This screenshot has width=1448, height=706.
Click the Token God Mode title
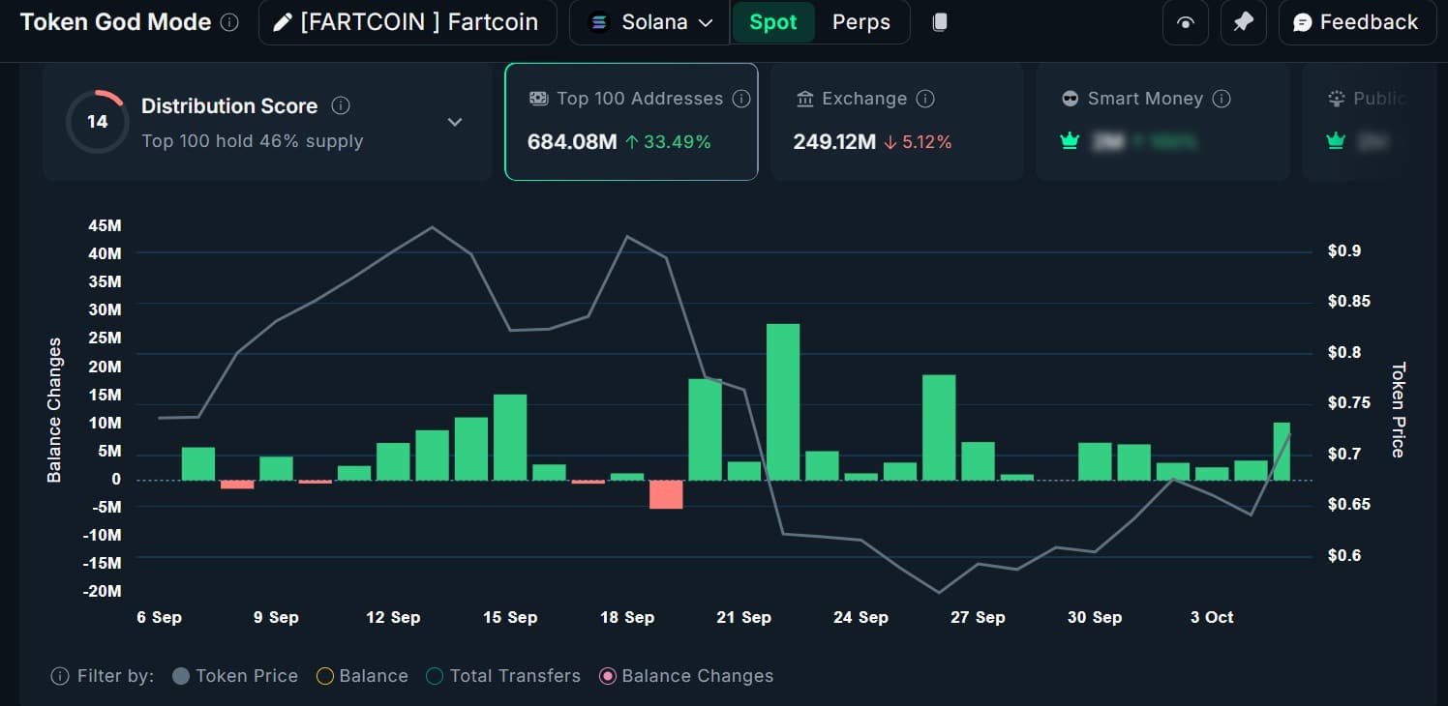[115, 21]
